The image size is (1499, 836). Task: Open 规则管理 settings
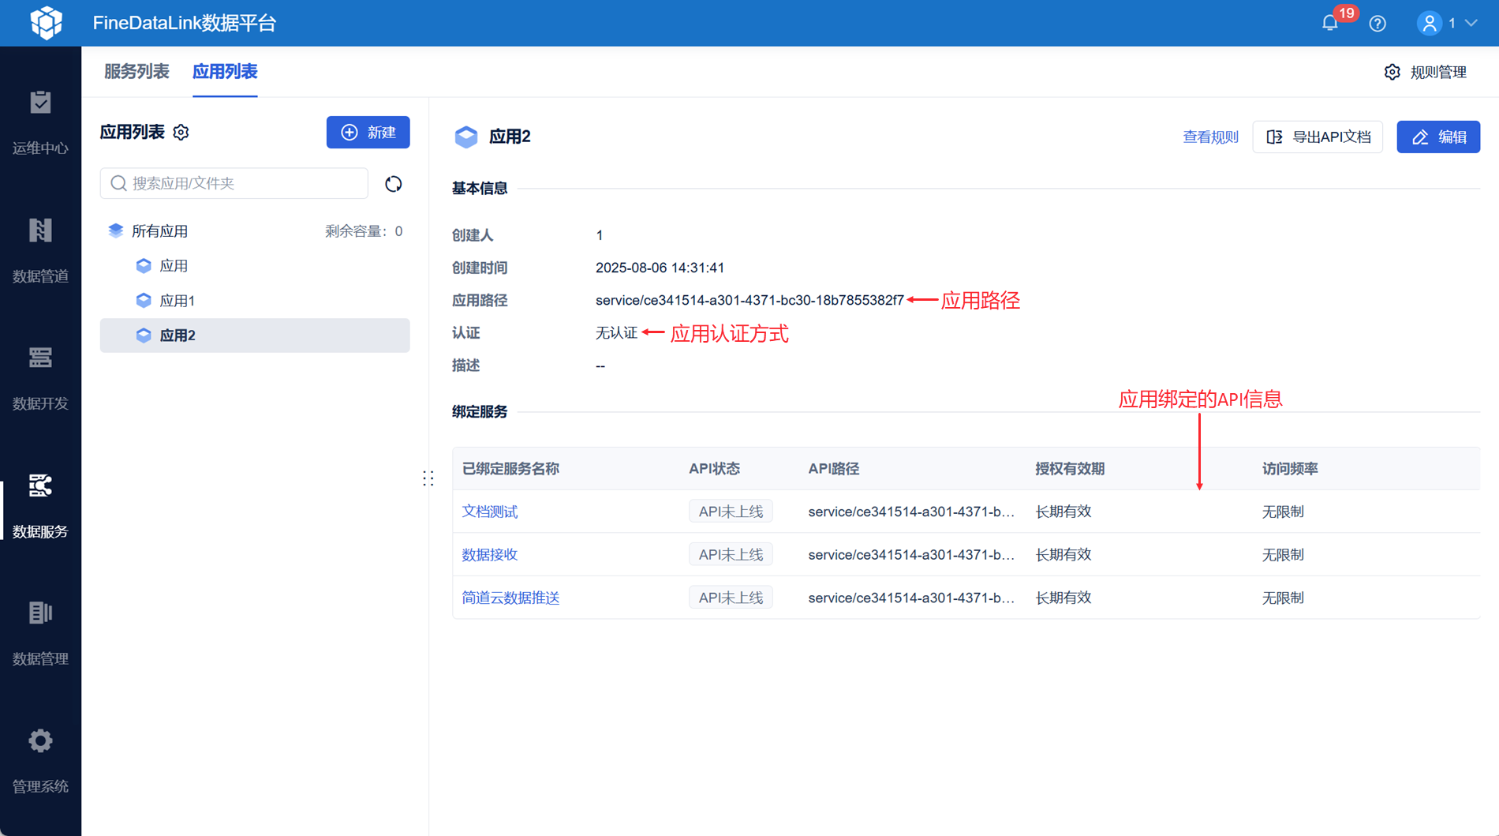point(1426,72)
